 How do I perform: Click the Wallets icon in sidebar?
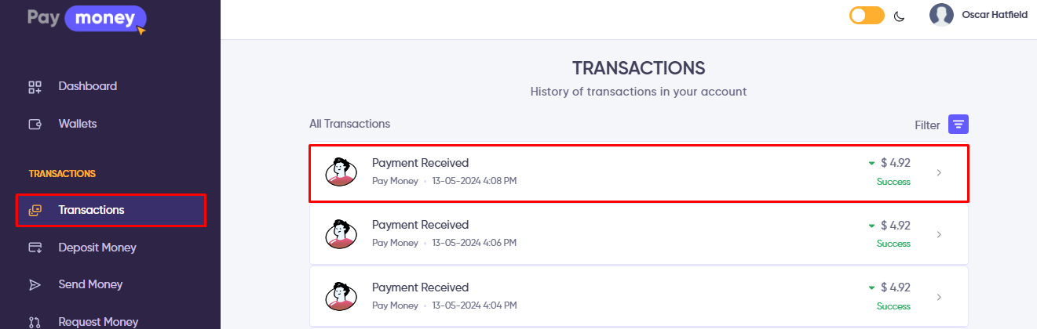[35, 124]
